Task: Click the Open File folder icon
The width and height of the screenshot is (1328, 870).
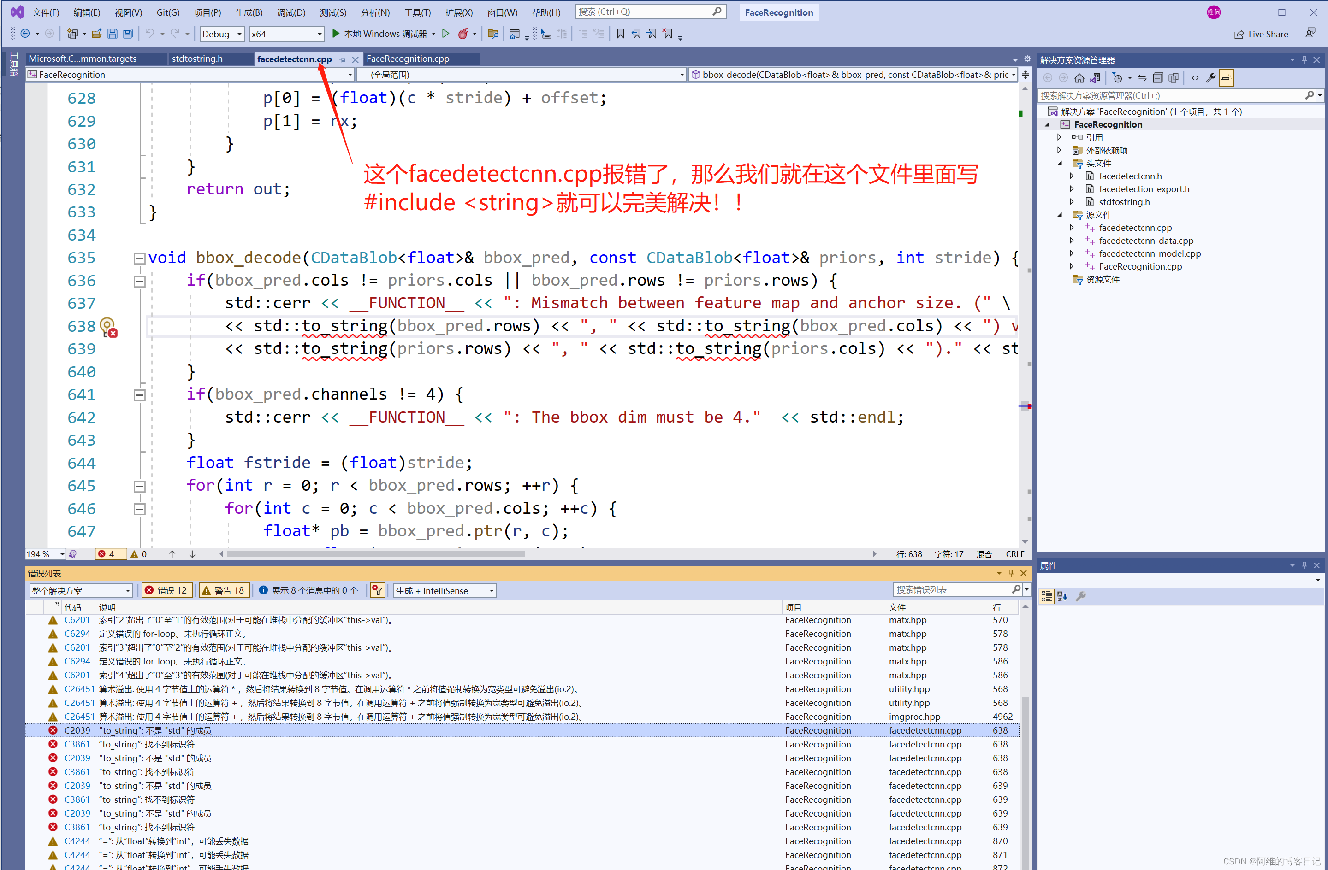Action: pyautogui.click(x=96, y=34)
